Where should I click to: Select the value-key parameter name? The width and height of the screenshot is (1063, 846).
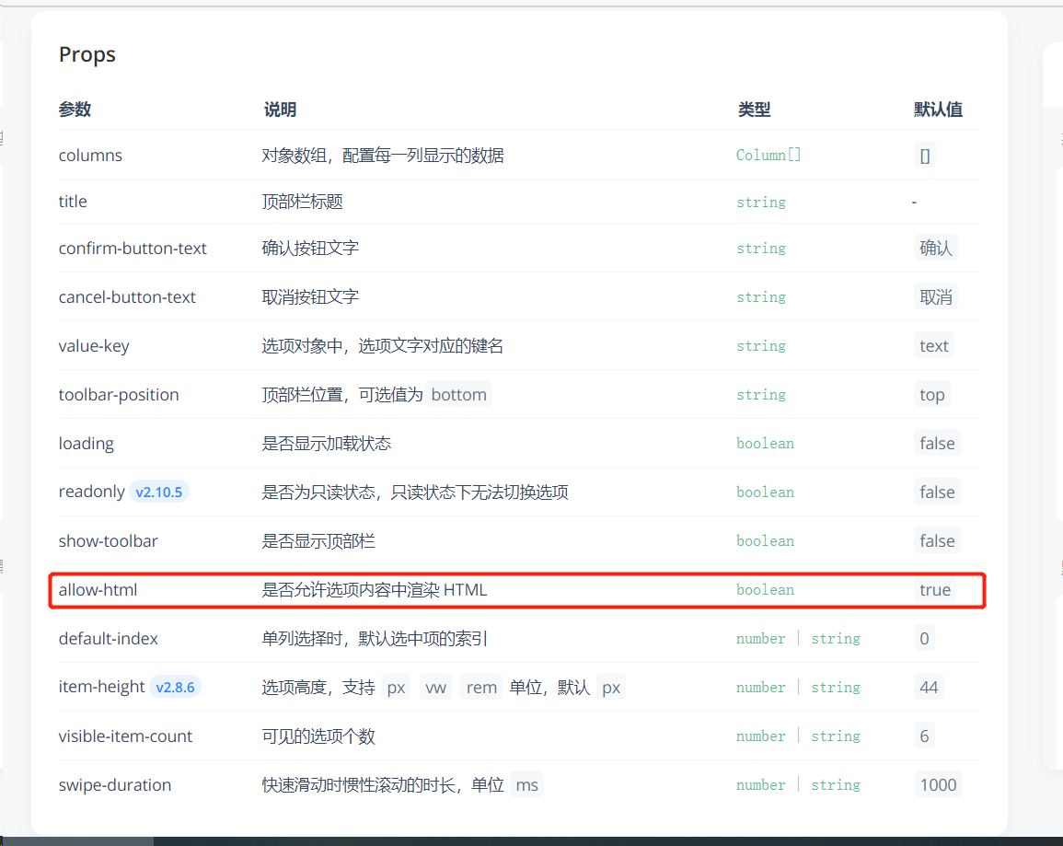coord(94,346)
